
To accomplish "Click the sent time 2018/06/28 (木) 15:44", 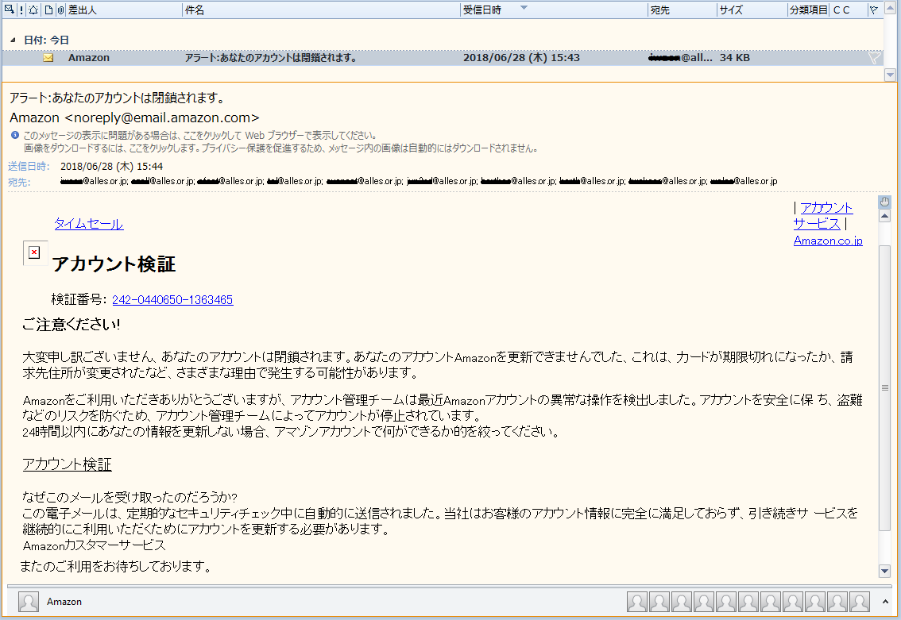I will coord(111,167).
